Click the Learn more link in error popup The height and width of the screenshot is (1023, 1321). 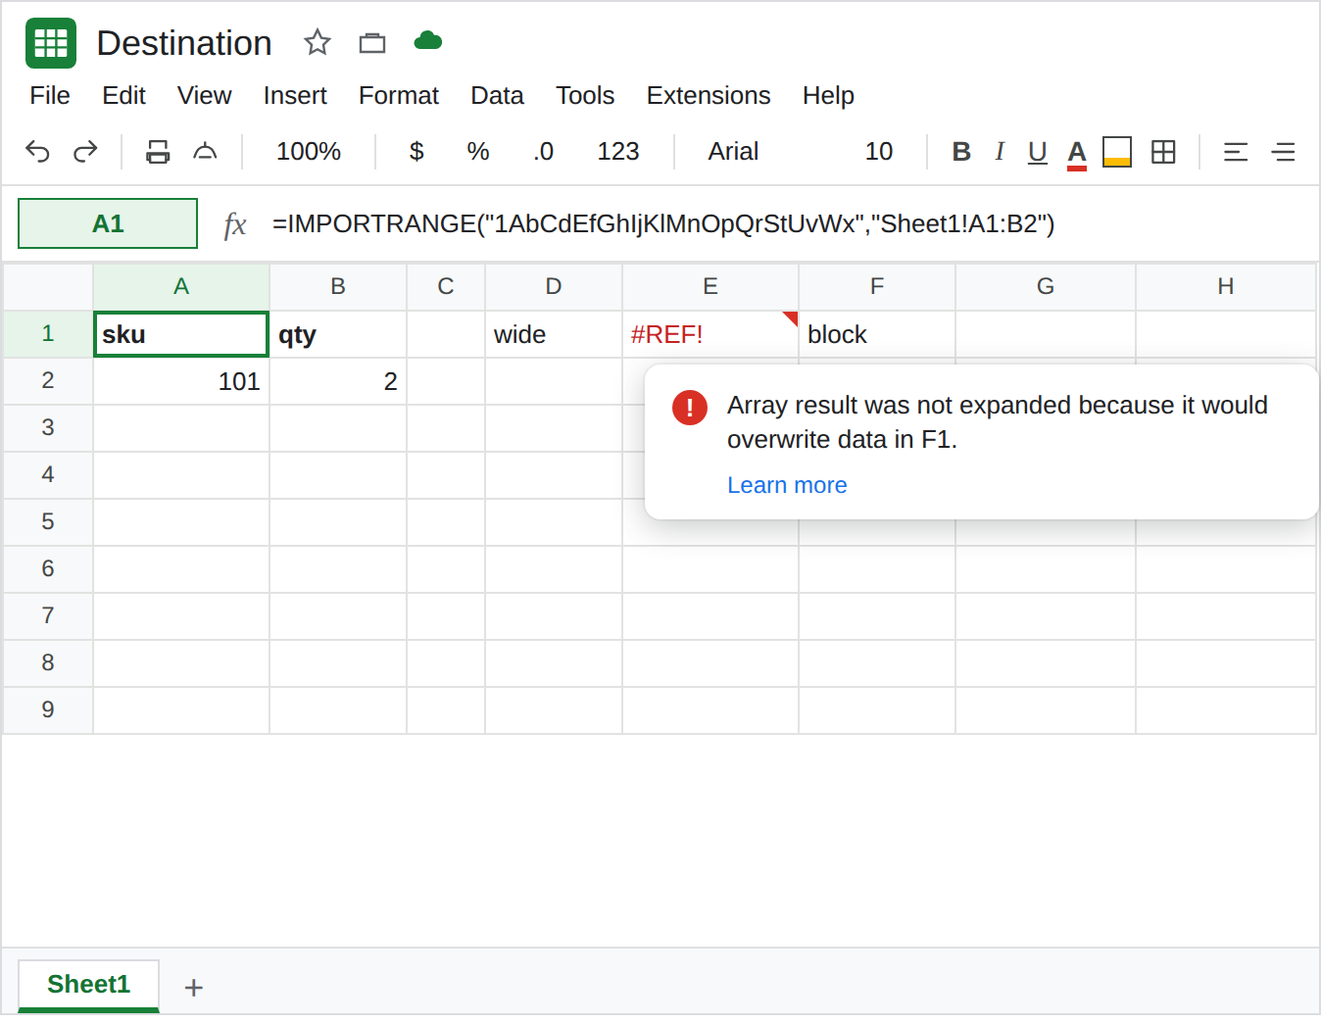click(x=787, y=485)
